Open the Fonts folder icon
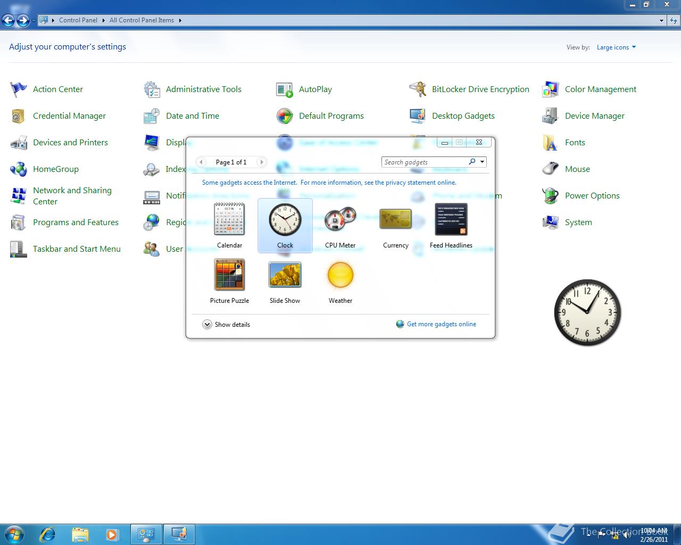 coord(551,143)
